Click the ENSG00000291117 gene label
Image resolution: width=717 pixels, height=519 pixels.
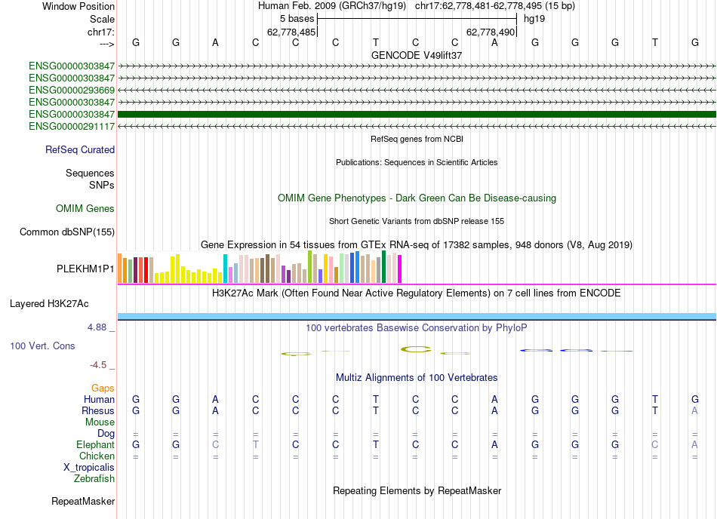tap(72, 126)
